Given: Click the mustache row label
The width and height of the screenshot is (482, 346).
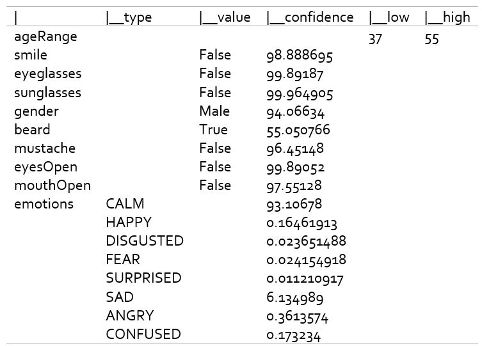Looking at the screenshot, I should click(x=45, y=148).
